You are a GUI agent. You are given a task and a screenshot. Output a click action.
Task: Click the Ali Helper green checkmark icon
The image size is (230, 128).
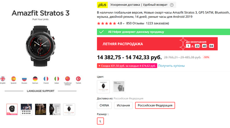point(101,32)
